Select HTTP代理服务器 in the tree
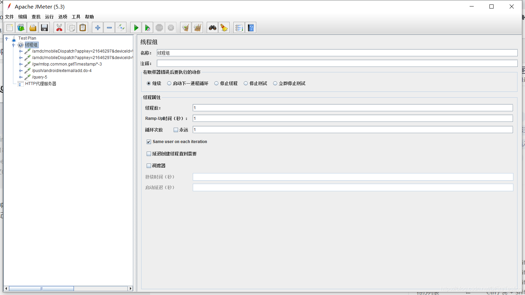The width and height of the screenshot is (525, 295). 41,84
